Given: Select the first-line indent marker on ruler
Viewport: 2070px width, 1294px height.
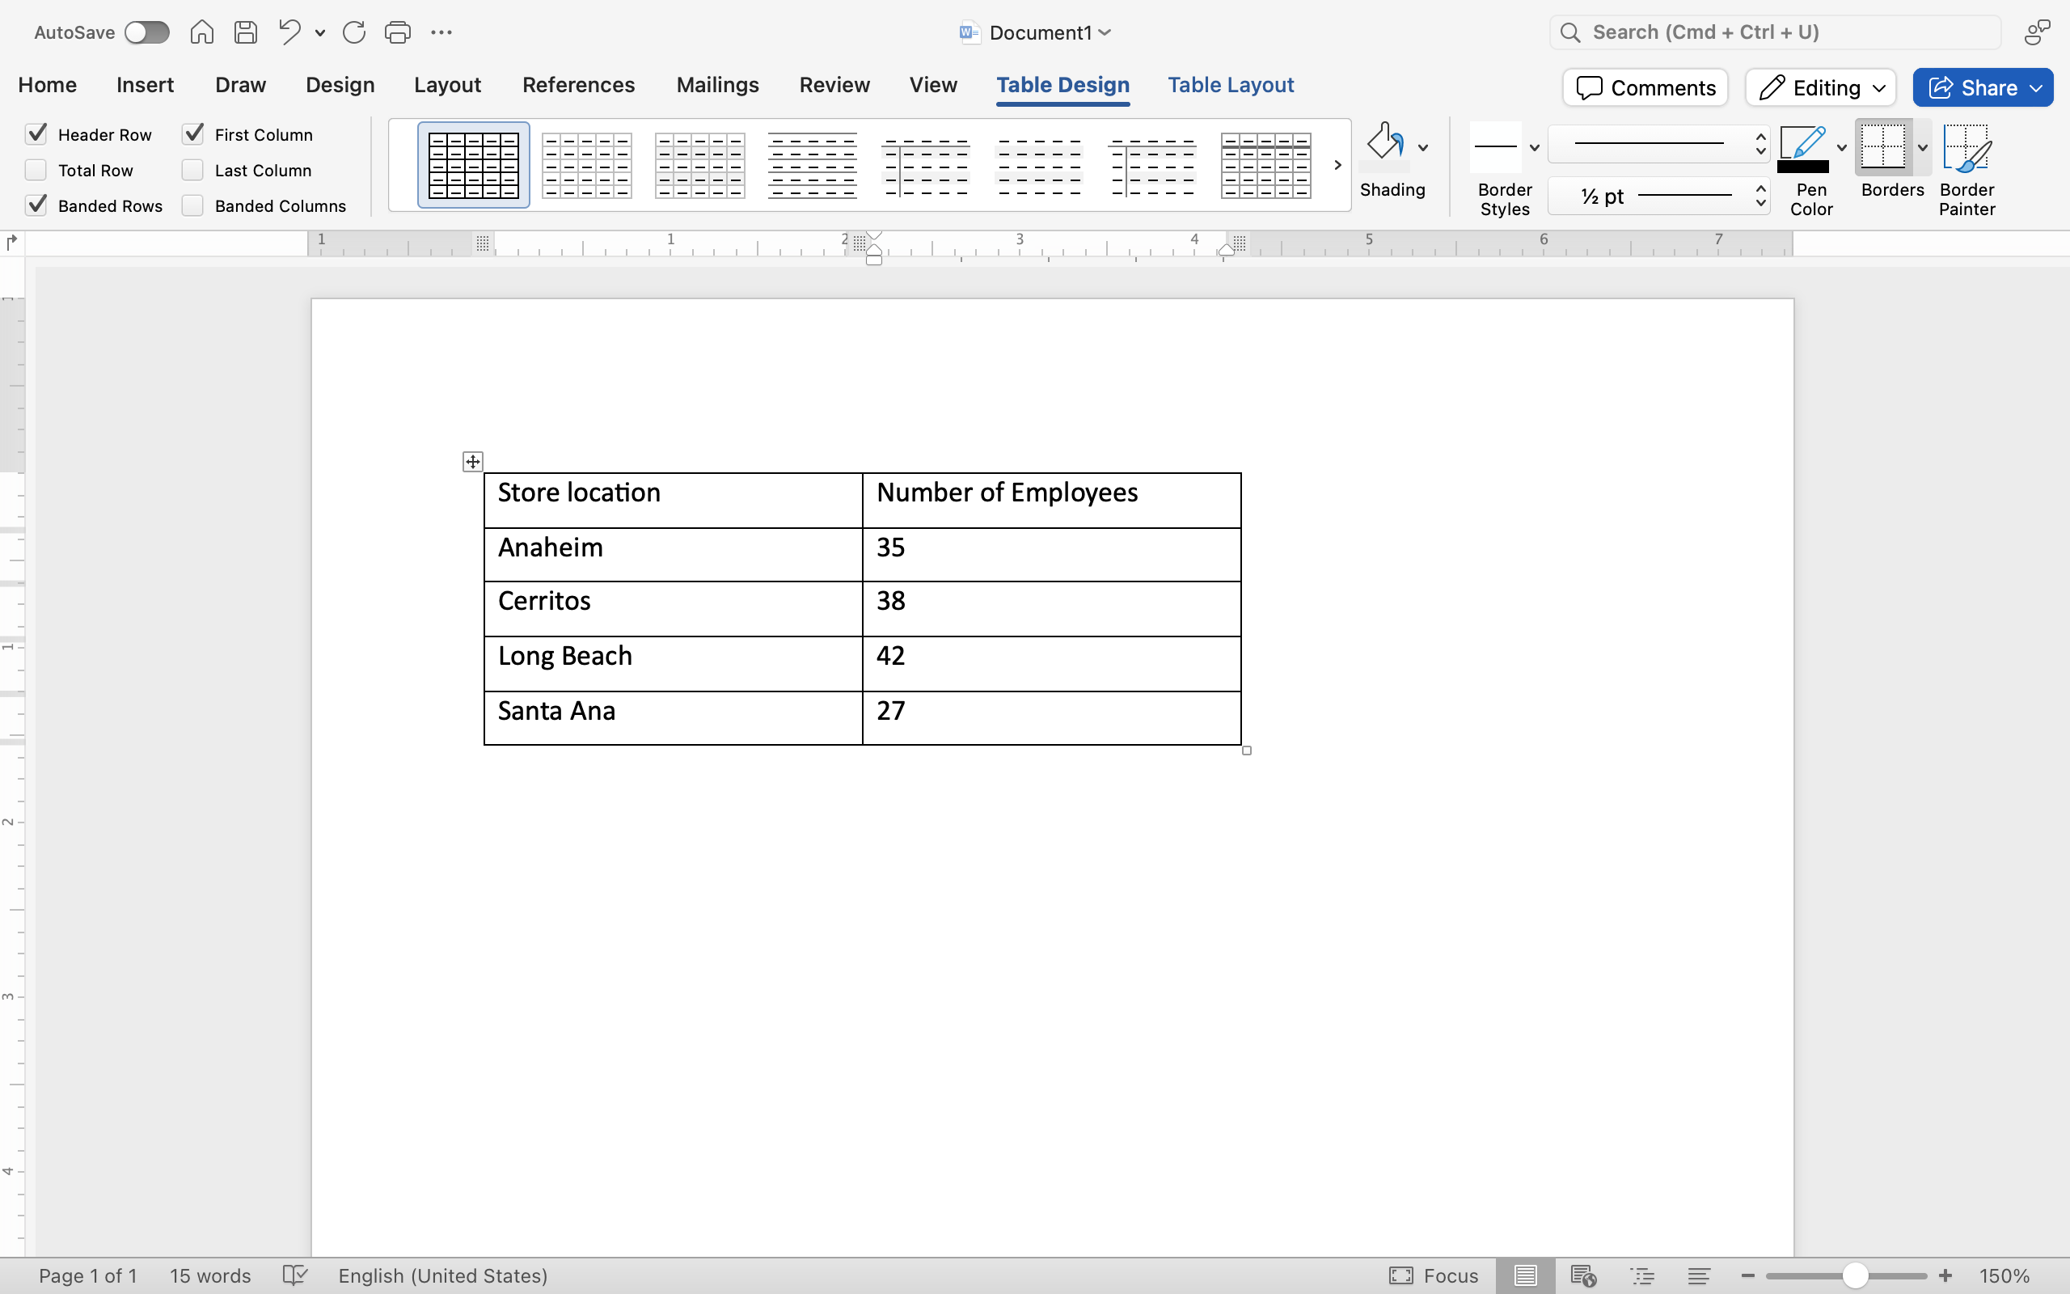Looking at the screenshot, I should pyautogui.click(x=874, y=236).
